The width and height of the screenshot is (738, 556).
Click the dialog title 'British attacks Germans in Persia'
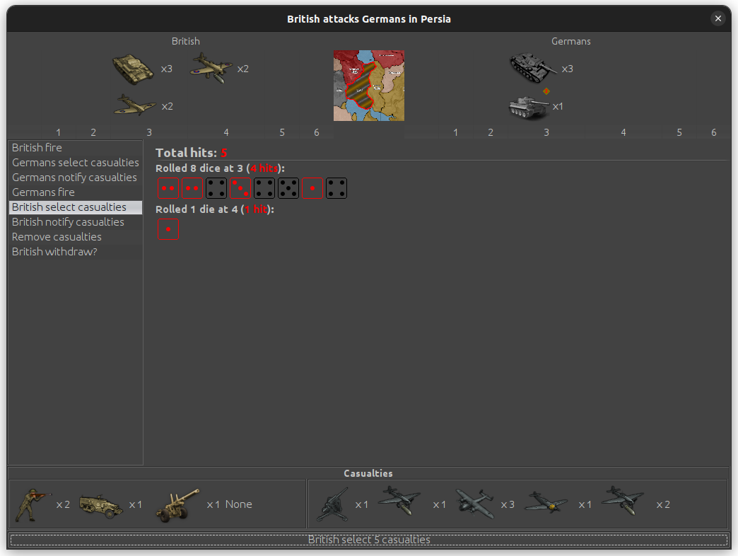[369, 19]
